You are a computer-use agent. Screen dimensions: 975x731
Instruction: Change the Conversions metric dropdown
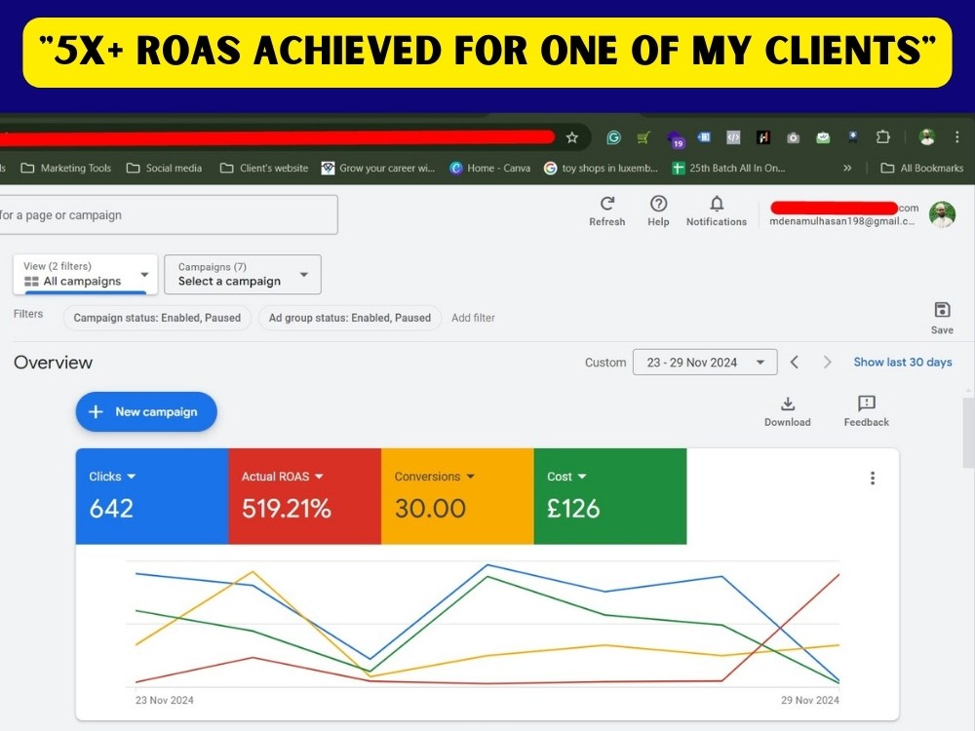435,477
